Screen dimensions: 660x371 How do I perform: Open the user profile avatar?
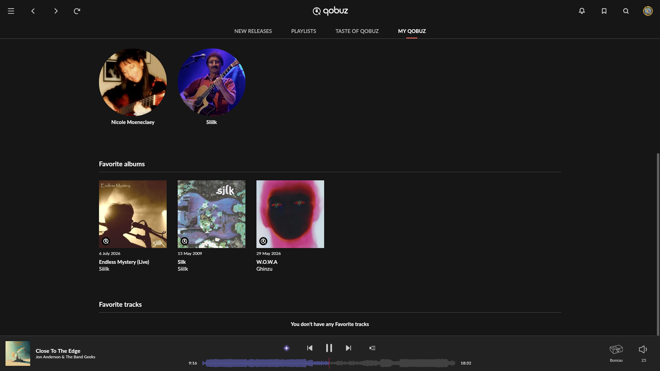point(648,11)
